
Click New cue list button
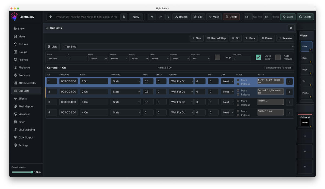tap(197, 38)
